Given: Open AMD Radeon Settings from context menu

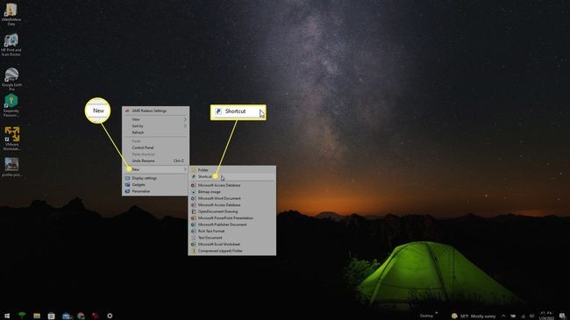Looking at the screenshot, I should click(155, 110).
